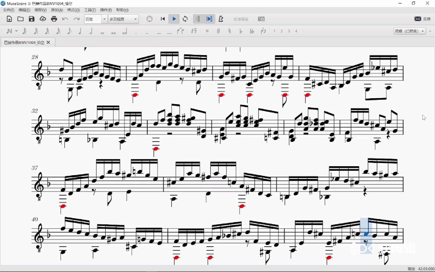This screenshot has height=272, width=435.
Task: Toggle pan score during playback
Action: pos(209,19)
